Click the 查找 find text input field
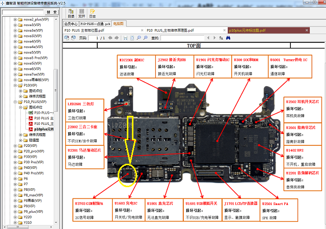Viewport: 326px width, 229px height. click(182, 38)
